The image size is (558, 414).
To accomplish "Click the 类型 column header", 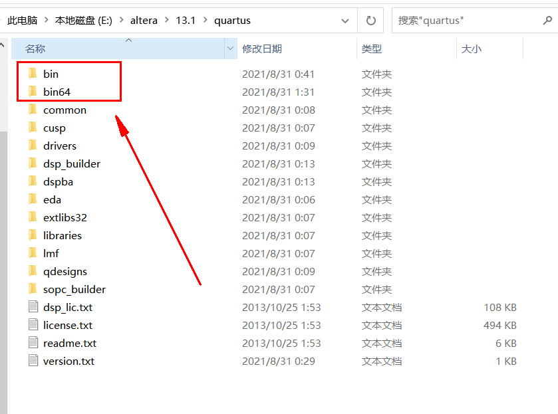I will [371, 49].
